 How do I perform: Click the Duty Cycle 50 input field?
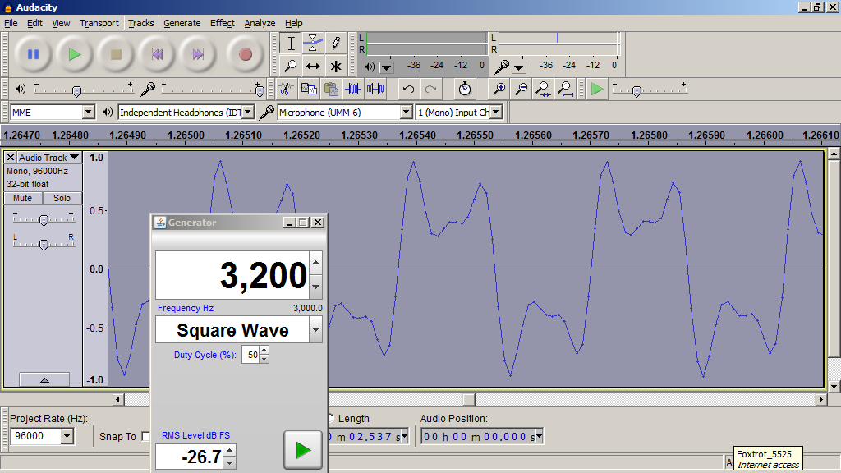click(251, 355)
